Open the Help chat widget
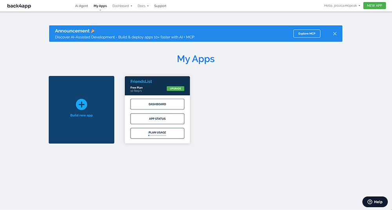This screenshot has height=210, width=392. (x=375, y=202)
